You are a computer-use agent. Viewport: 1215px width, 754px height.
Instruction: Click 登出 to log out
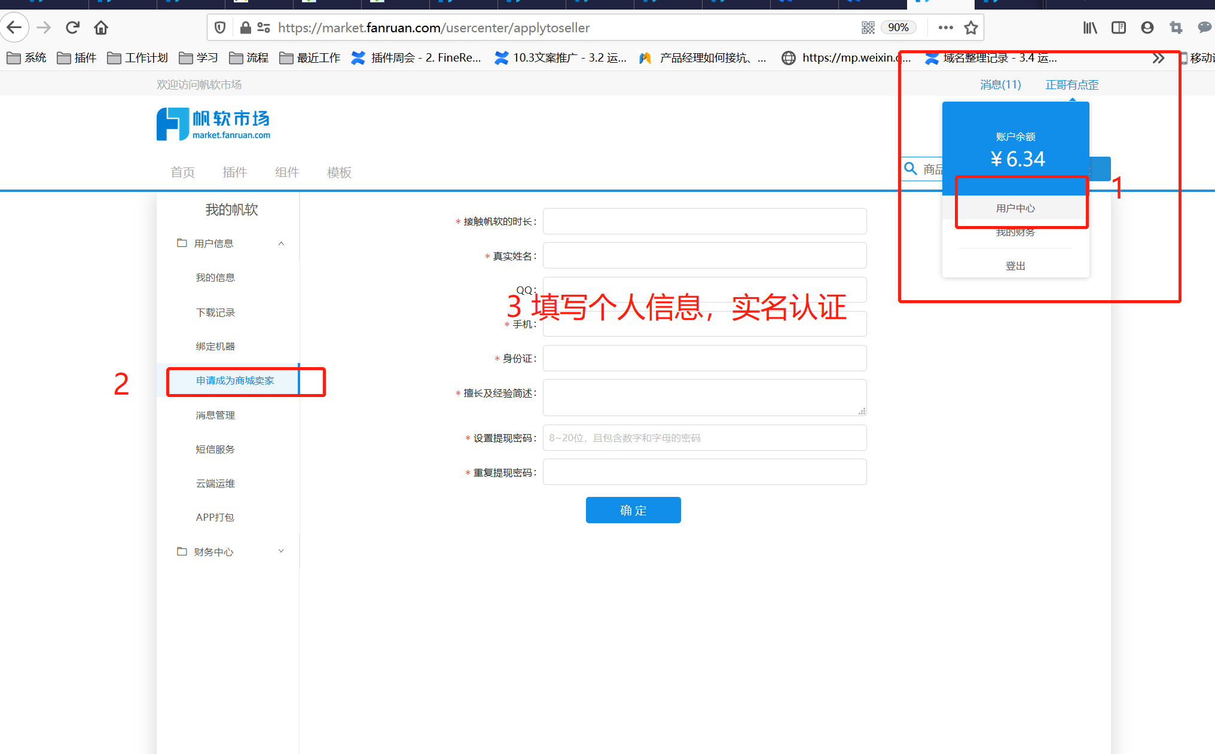(x=1015, y=265)
